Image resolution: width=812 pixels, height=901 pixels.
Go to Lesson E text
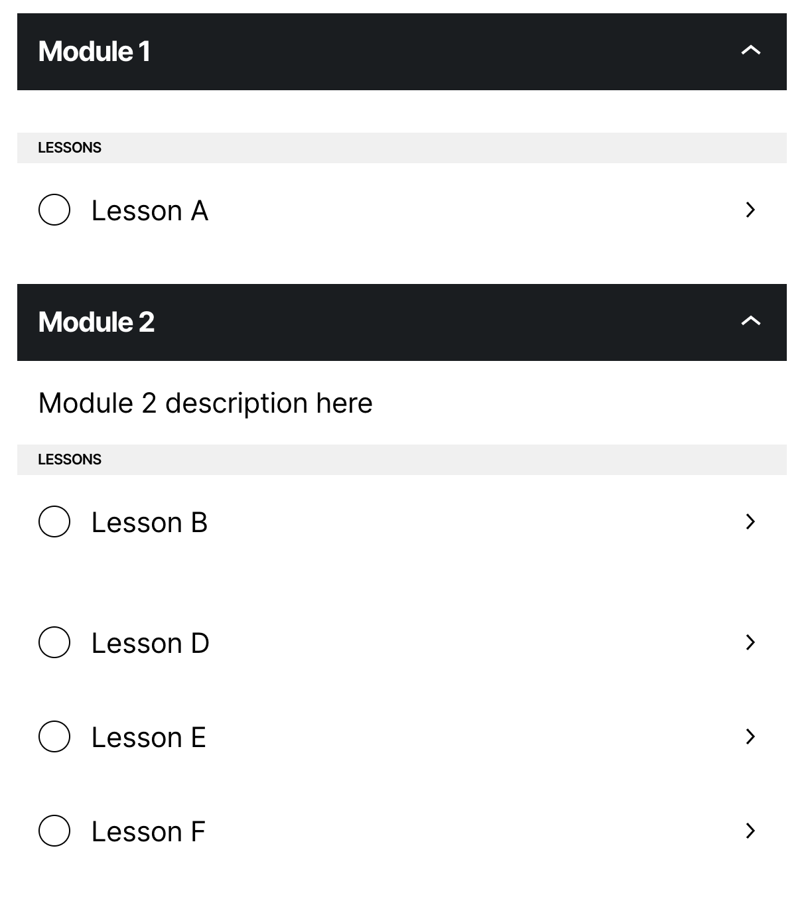tap(149, 738)
